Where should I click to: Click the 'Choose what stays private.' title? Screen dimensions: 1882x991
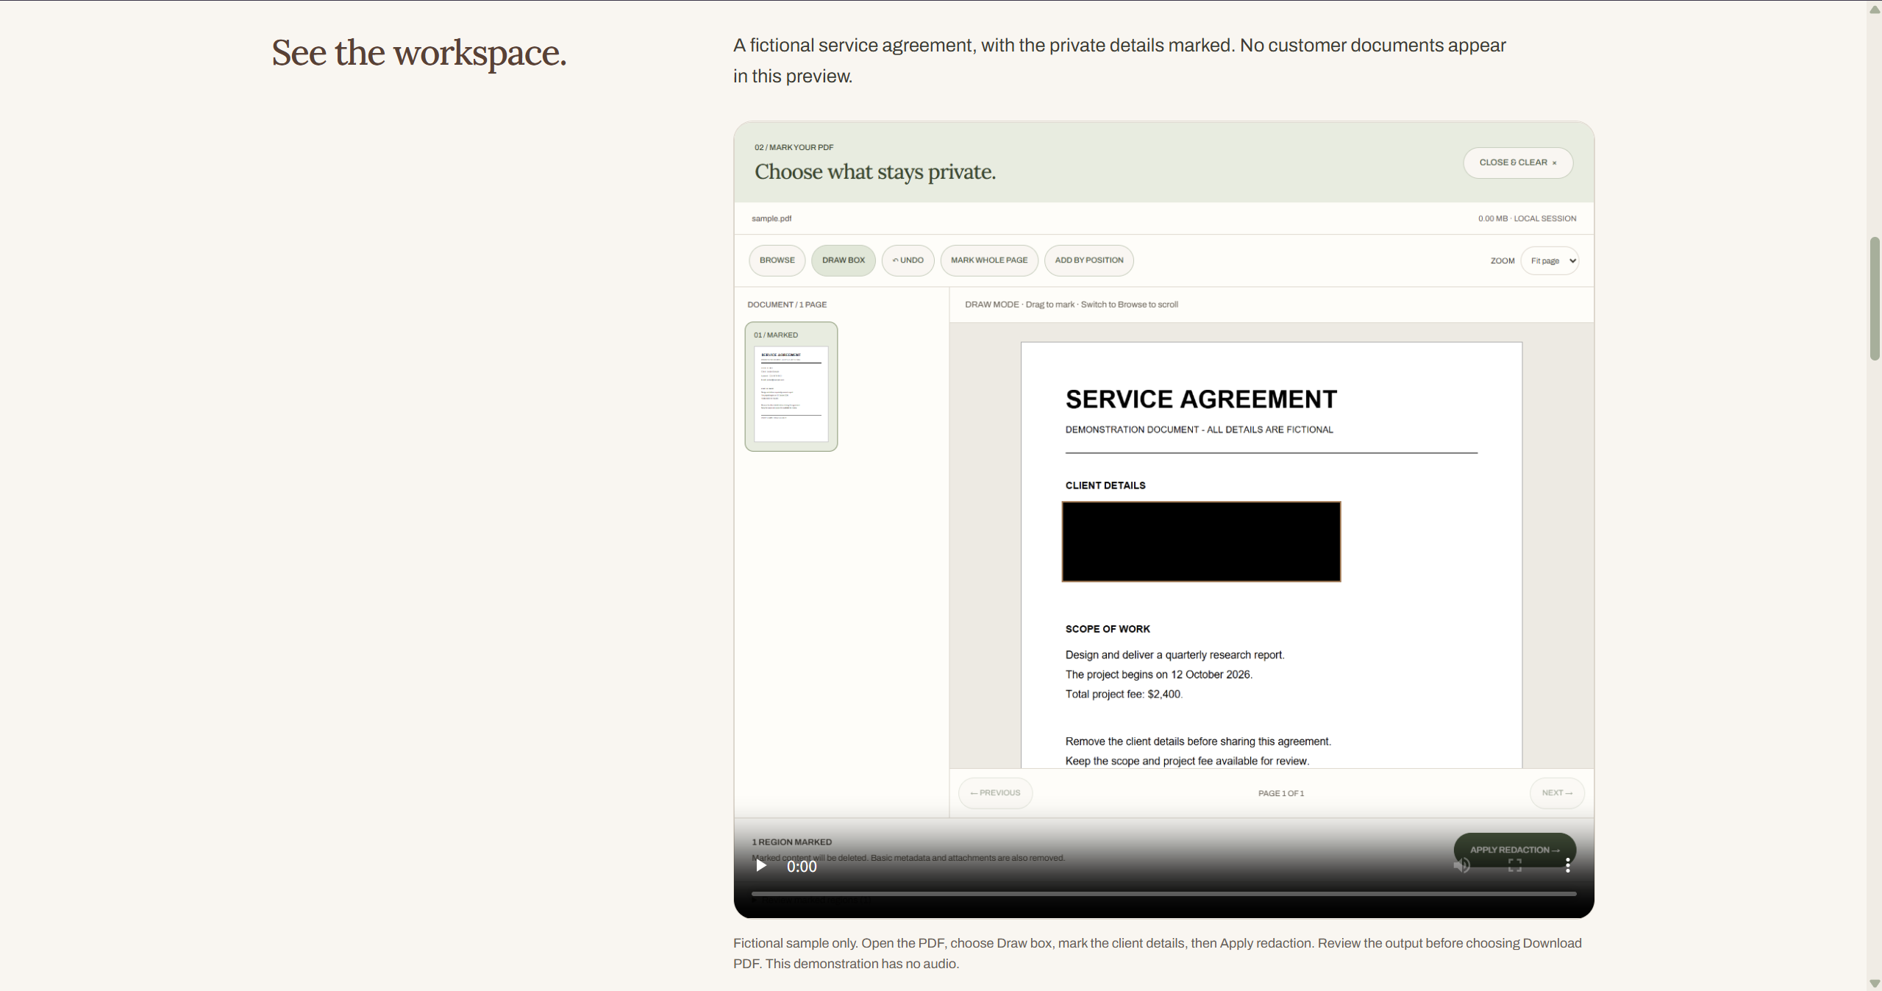click(875, 172)
